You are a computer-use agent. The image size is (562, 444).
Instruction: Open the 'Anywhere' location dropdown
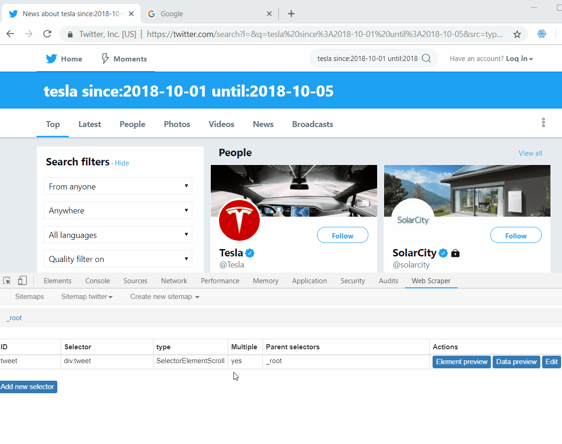[x=118, y=210]
